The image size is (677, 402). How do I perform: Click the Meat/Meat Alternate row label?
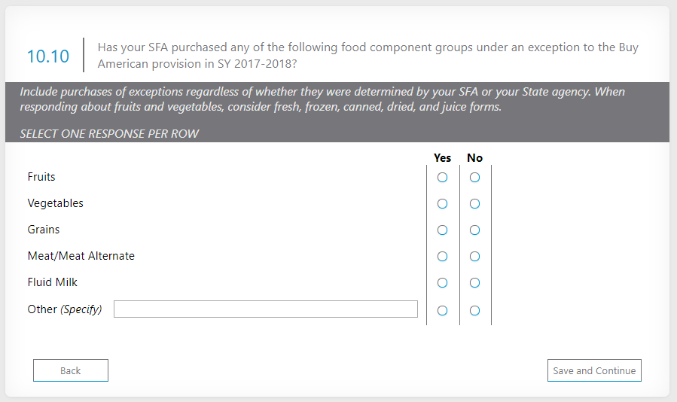coord(81,256)
